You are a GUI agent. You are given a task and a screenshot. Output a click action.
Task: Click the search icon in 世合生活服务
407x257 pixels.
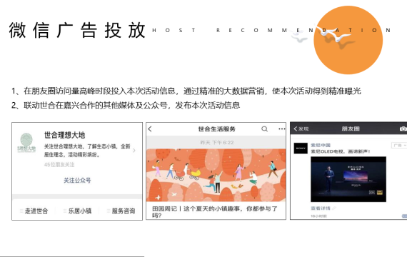(264, 128)
